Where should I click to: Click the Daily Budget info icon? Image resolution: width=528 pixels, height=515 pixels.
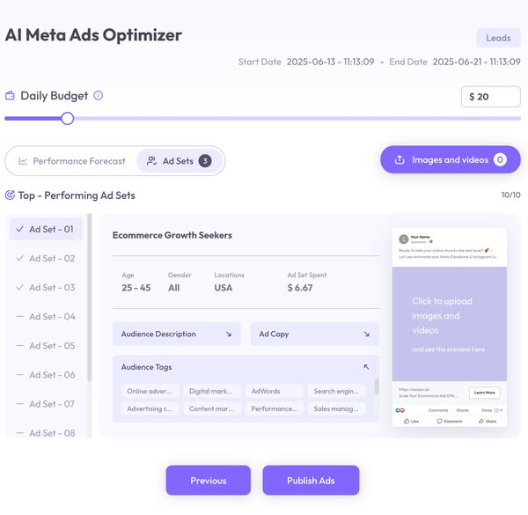pyautogui.click(x=99, y=96)
